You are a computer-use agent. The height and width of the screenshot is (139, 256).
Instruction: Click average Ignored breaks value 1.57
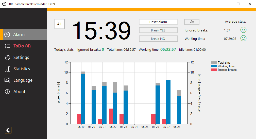pos(227,30)
